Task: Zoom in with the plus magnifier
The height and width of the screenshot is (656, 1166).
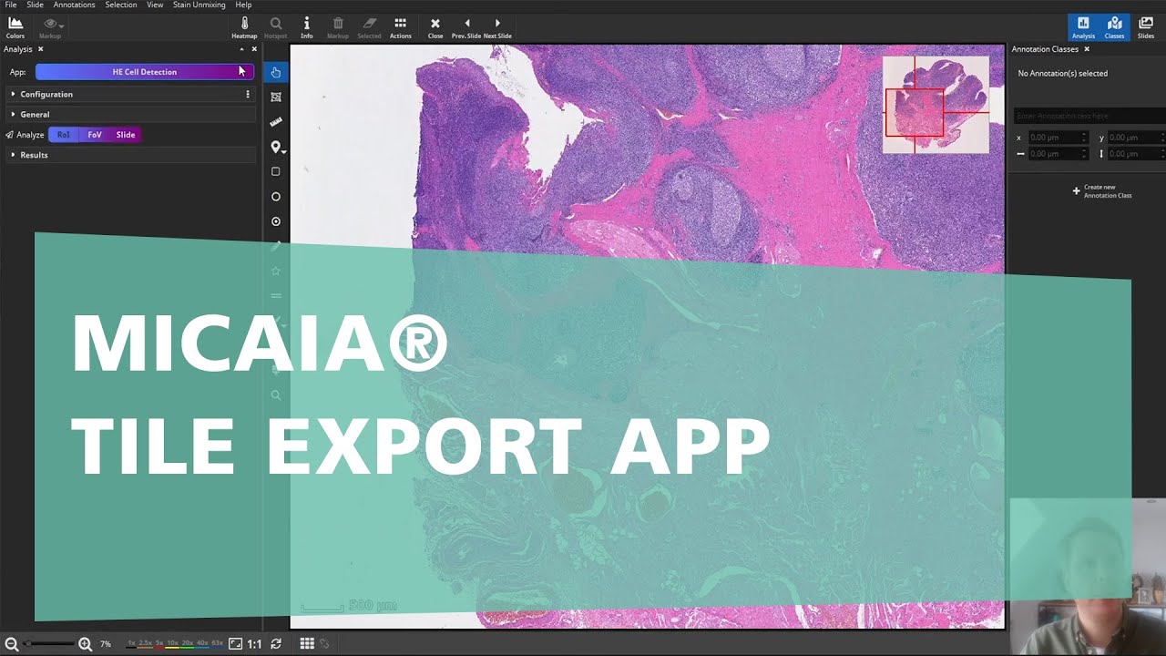Action: pos(85,644)
